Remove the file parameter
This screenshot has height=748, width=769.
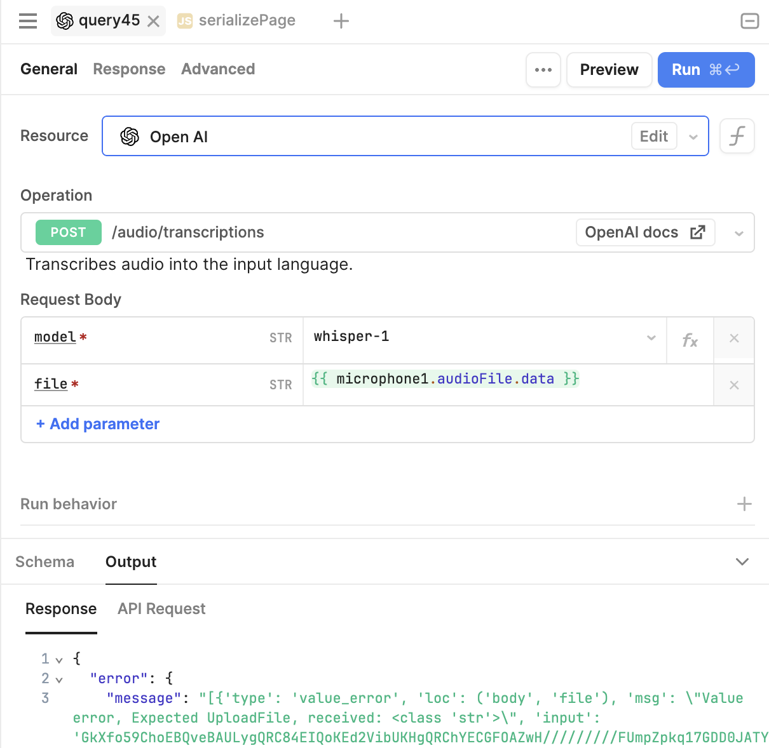734,385
